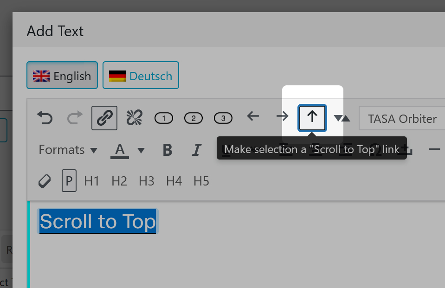The width and height of the screenshot is (445, 288).
Task: Toggle Bold formatting on the selection
Action: (167, 149)
